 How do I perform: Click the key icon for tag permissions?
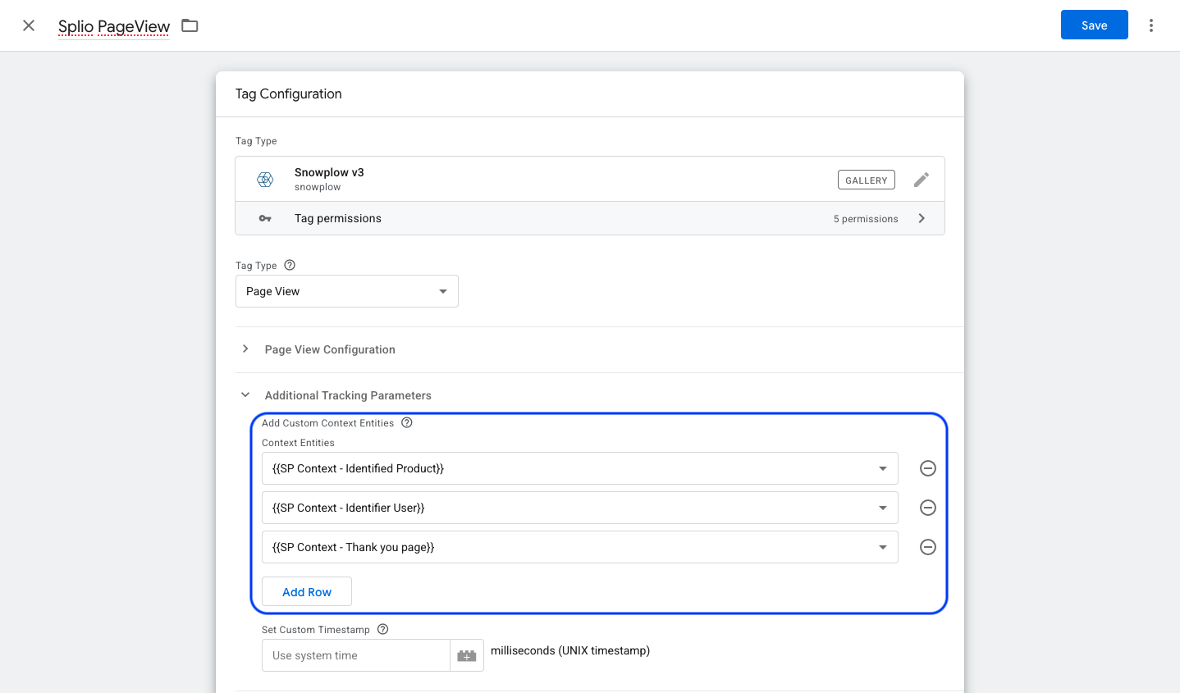coord(265,218)
